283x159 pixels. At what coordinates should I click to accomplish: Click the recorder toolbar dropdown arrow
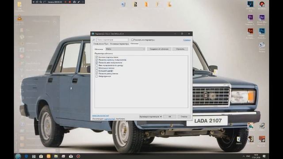click(34, 2)
